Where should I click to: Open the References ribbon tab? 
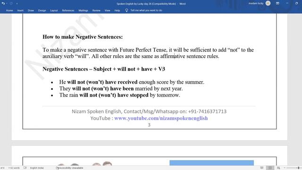[x=68, y=10]
